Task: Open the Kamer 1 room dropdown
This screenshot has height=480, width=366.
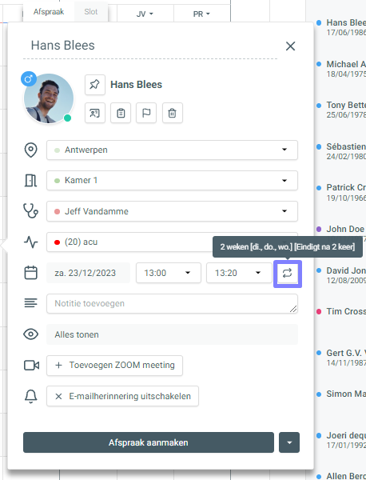Action: click(x=172, y=180)
